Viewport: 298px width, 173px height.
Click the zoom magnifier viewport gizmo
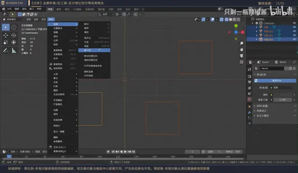coord(242,43)
